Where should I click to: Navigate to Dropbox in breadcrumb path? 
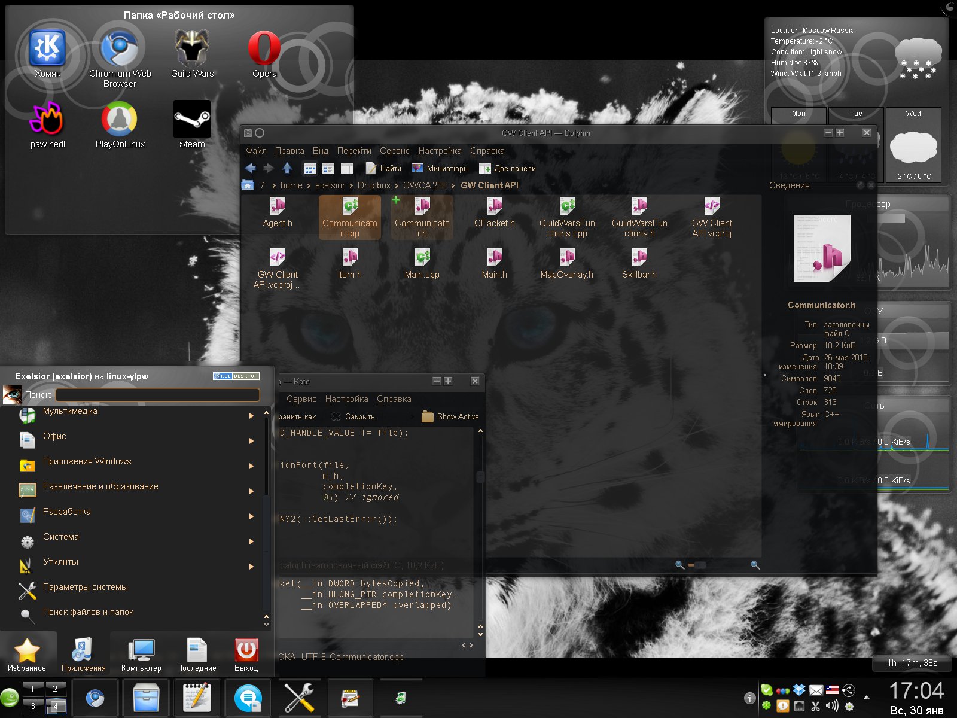pos(374,185)
